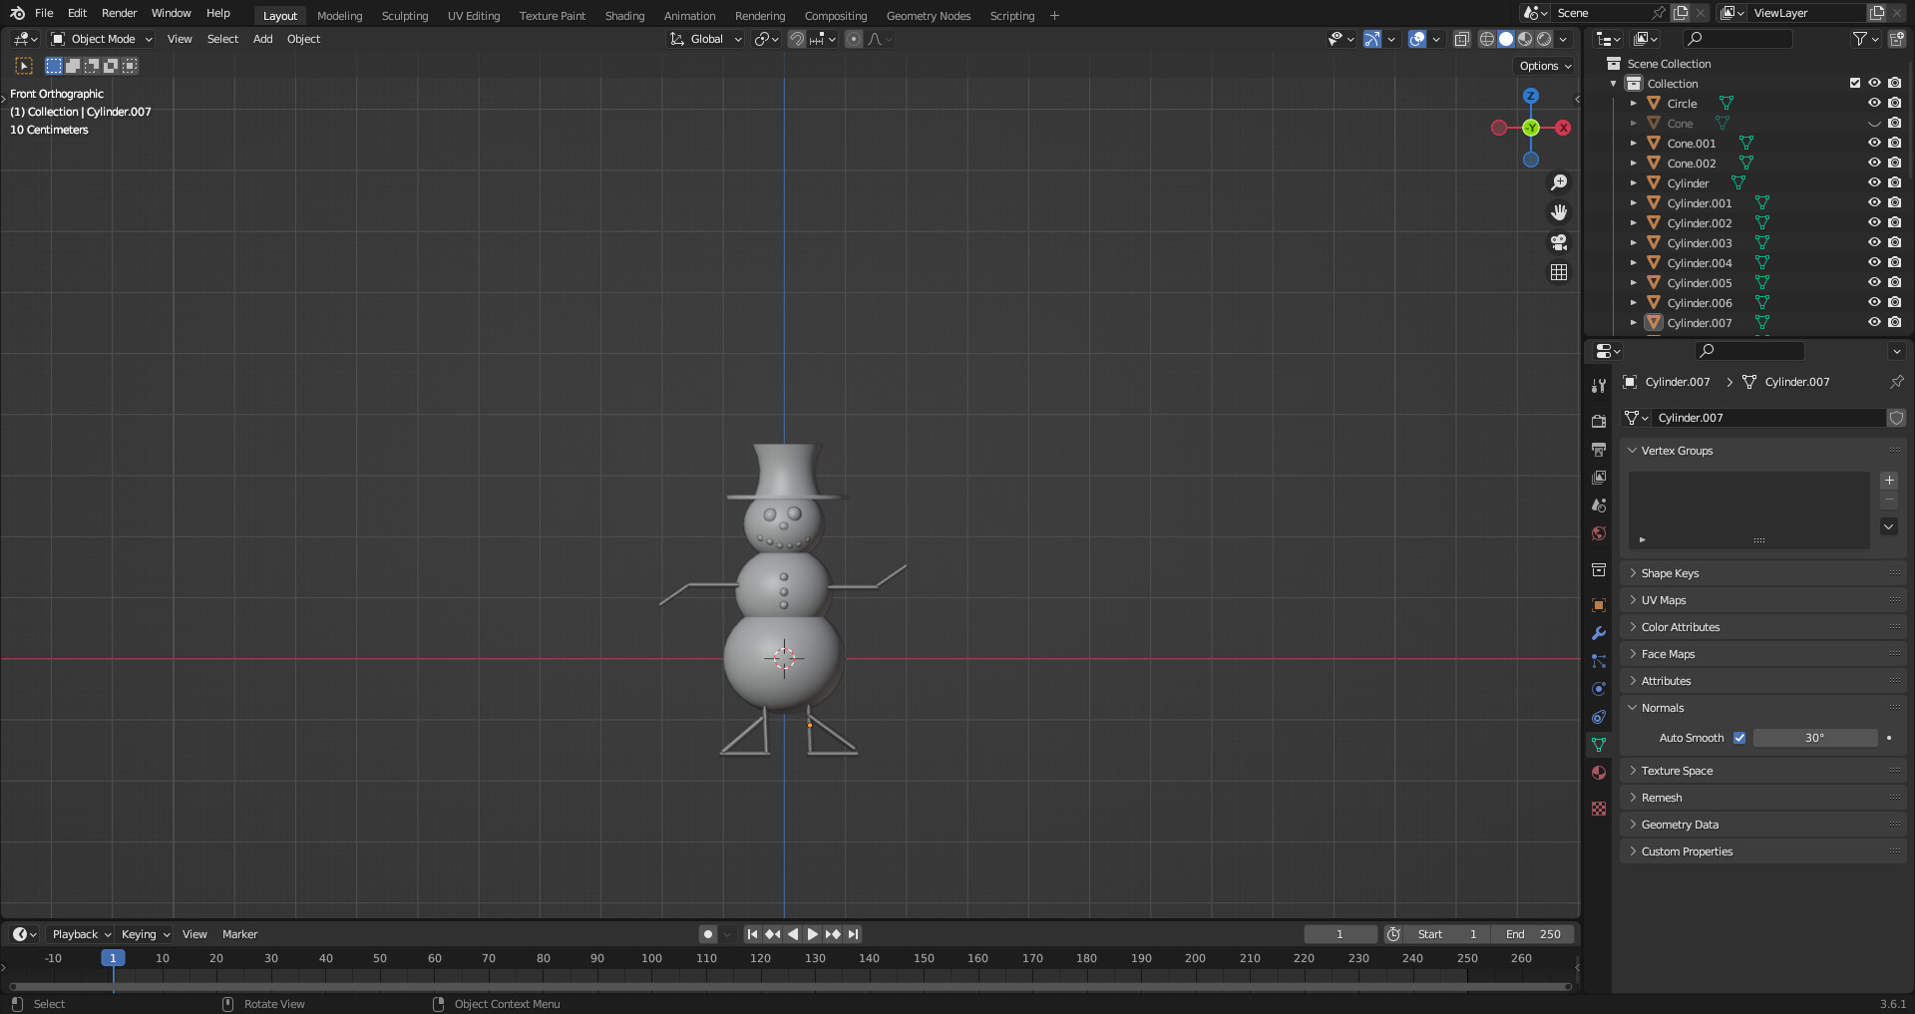The width and height of the screenshot is (1915, 1014).
Task: Open the Modifier Properties wrench tab
Action: [x=1599, y=633]
